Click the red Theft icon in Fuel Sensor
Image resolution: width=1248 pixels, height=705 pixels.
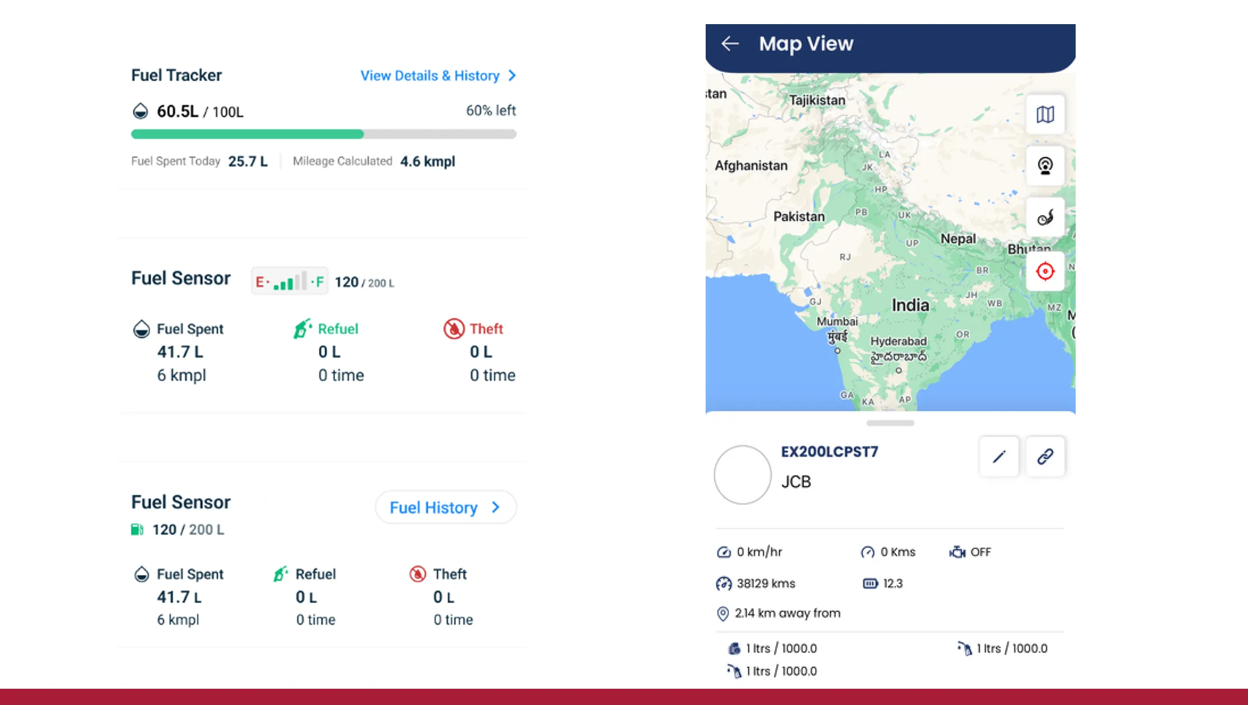454,329
